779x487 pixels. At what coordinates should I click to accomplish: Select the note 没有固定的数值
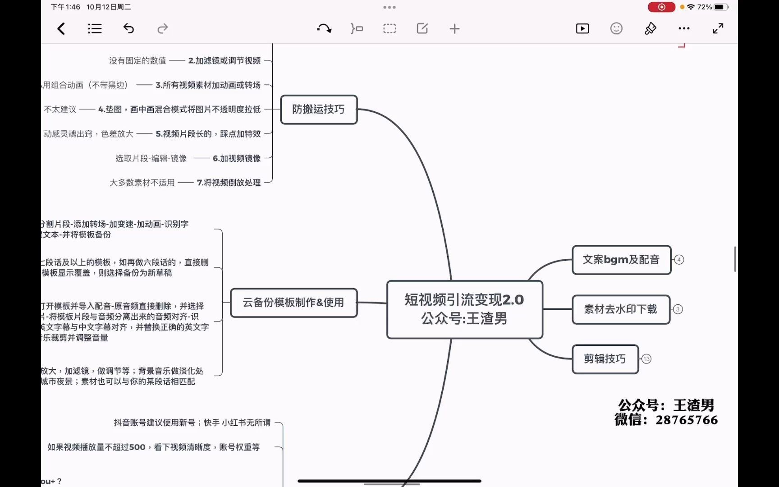point(137,60)
